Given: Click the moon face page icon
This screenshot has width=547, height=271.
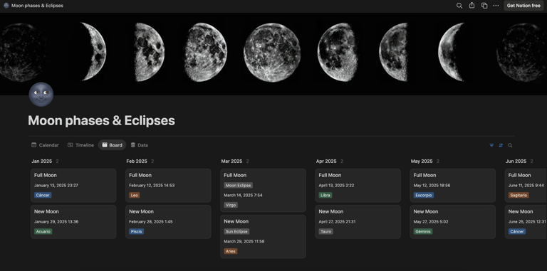Looking at the screenshot, I should 41,94.
